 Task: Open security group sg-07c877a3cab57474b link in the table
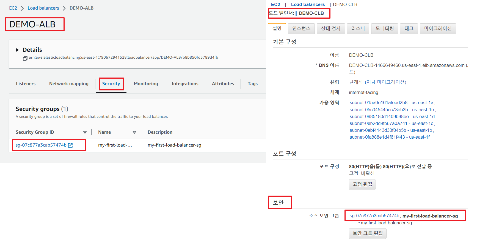point(41,145)
